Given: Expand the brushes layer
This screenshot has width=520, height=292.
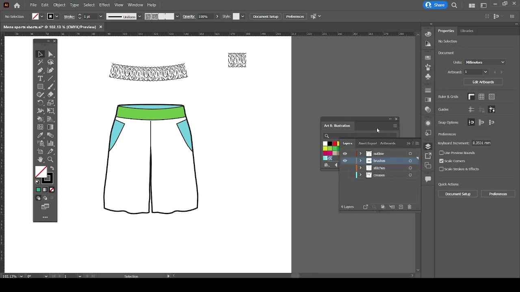Looking at the screenshot, I should tap(360, 161).
